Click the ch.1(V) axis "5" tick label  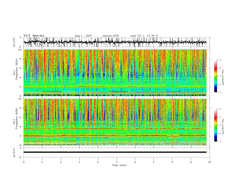pyautogui.click(x=21, y=38)
